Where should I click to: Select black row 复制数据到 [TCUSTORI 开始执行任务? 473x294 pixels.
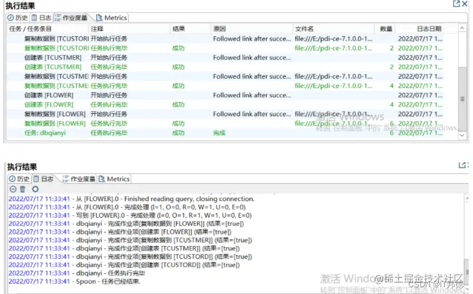pyautogui.click(x=232, y=39)
